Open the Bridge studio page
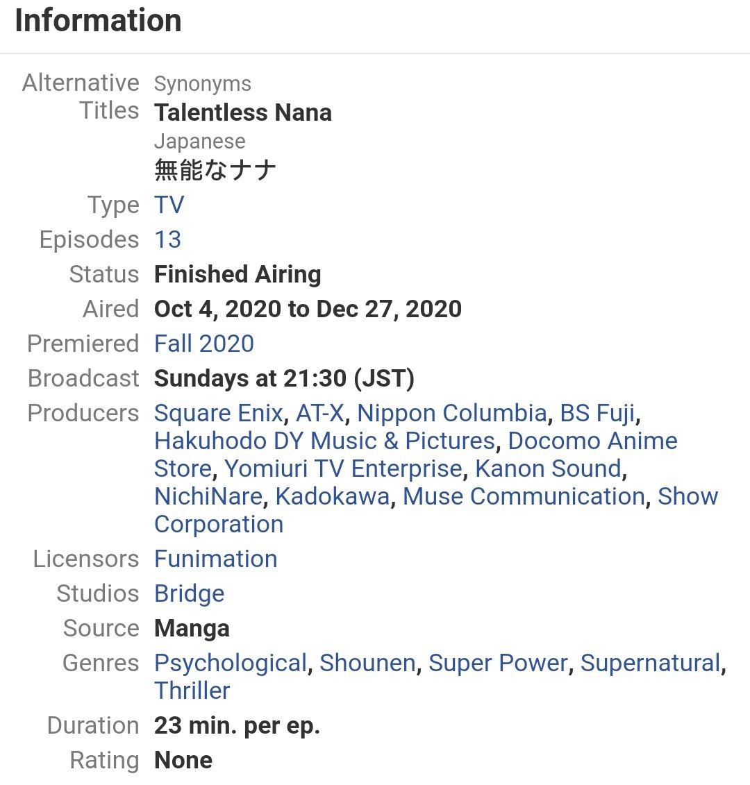The image size is (750, 785). click(x=190, y=593)
